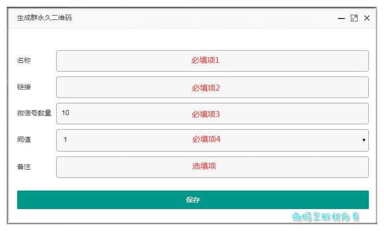Click the value 10 in 微信号数量

(65, 113)
